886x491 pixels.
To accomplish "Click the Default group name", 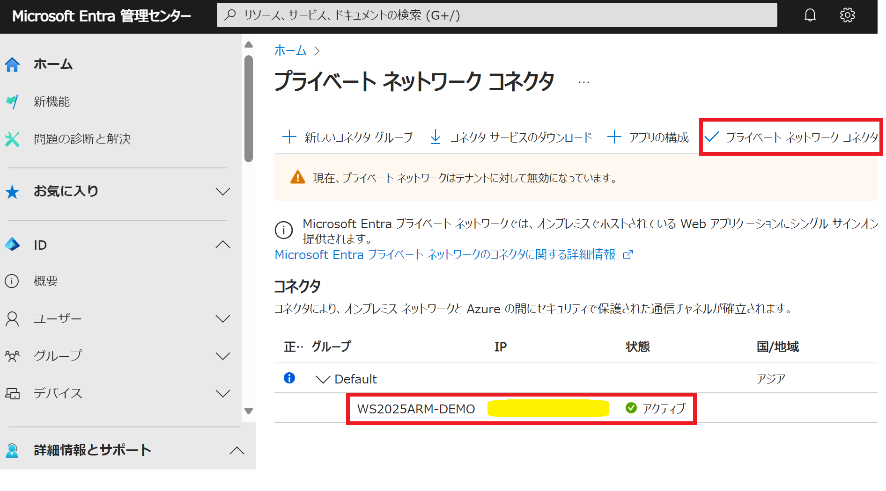I will tap(355, 379).
